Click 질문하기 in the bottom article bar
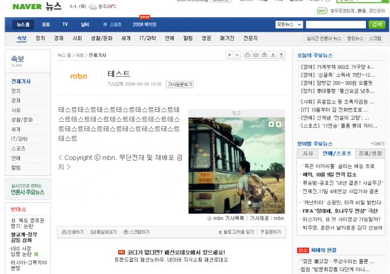Viewport: 390px width, 274px height. [x=271, y=232]
